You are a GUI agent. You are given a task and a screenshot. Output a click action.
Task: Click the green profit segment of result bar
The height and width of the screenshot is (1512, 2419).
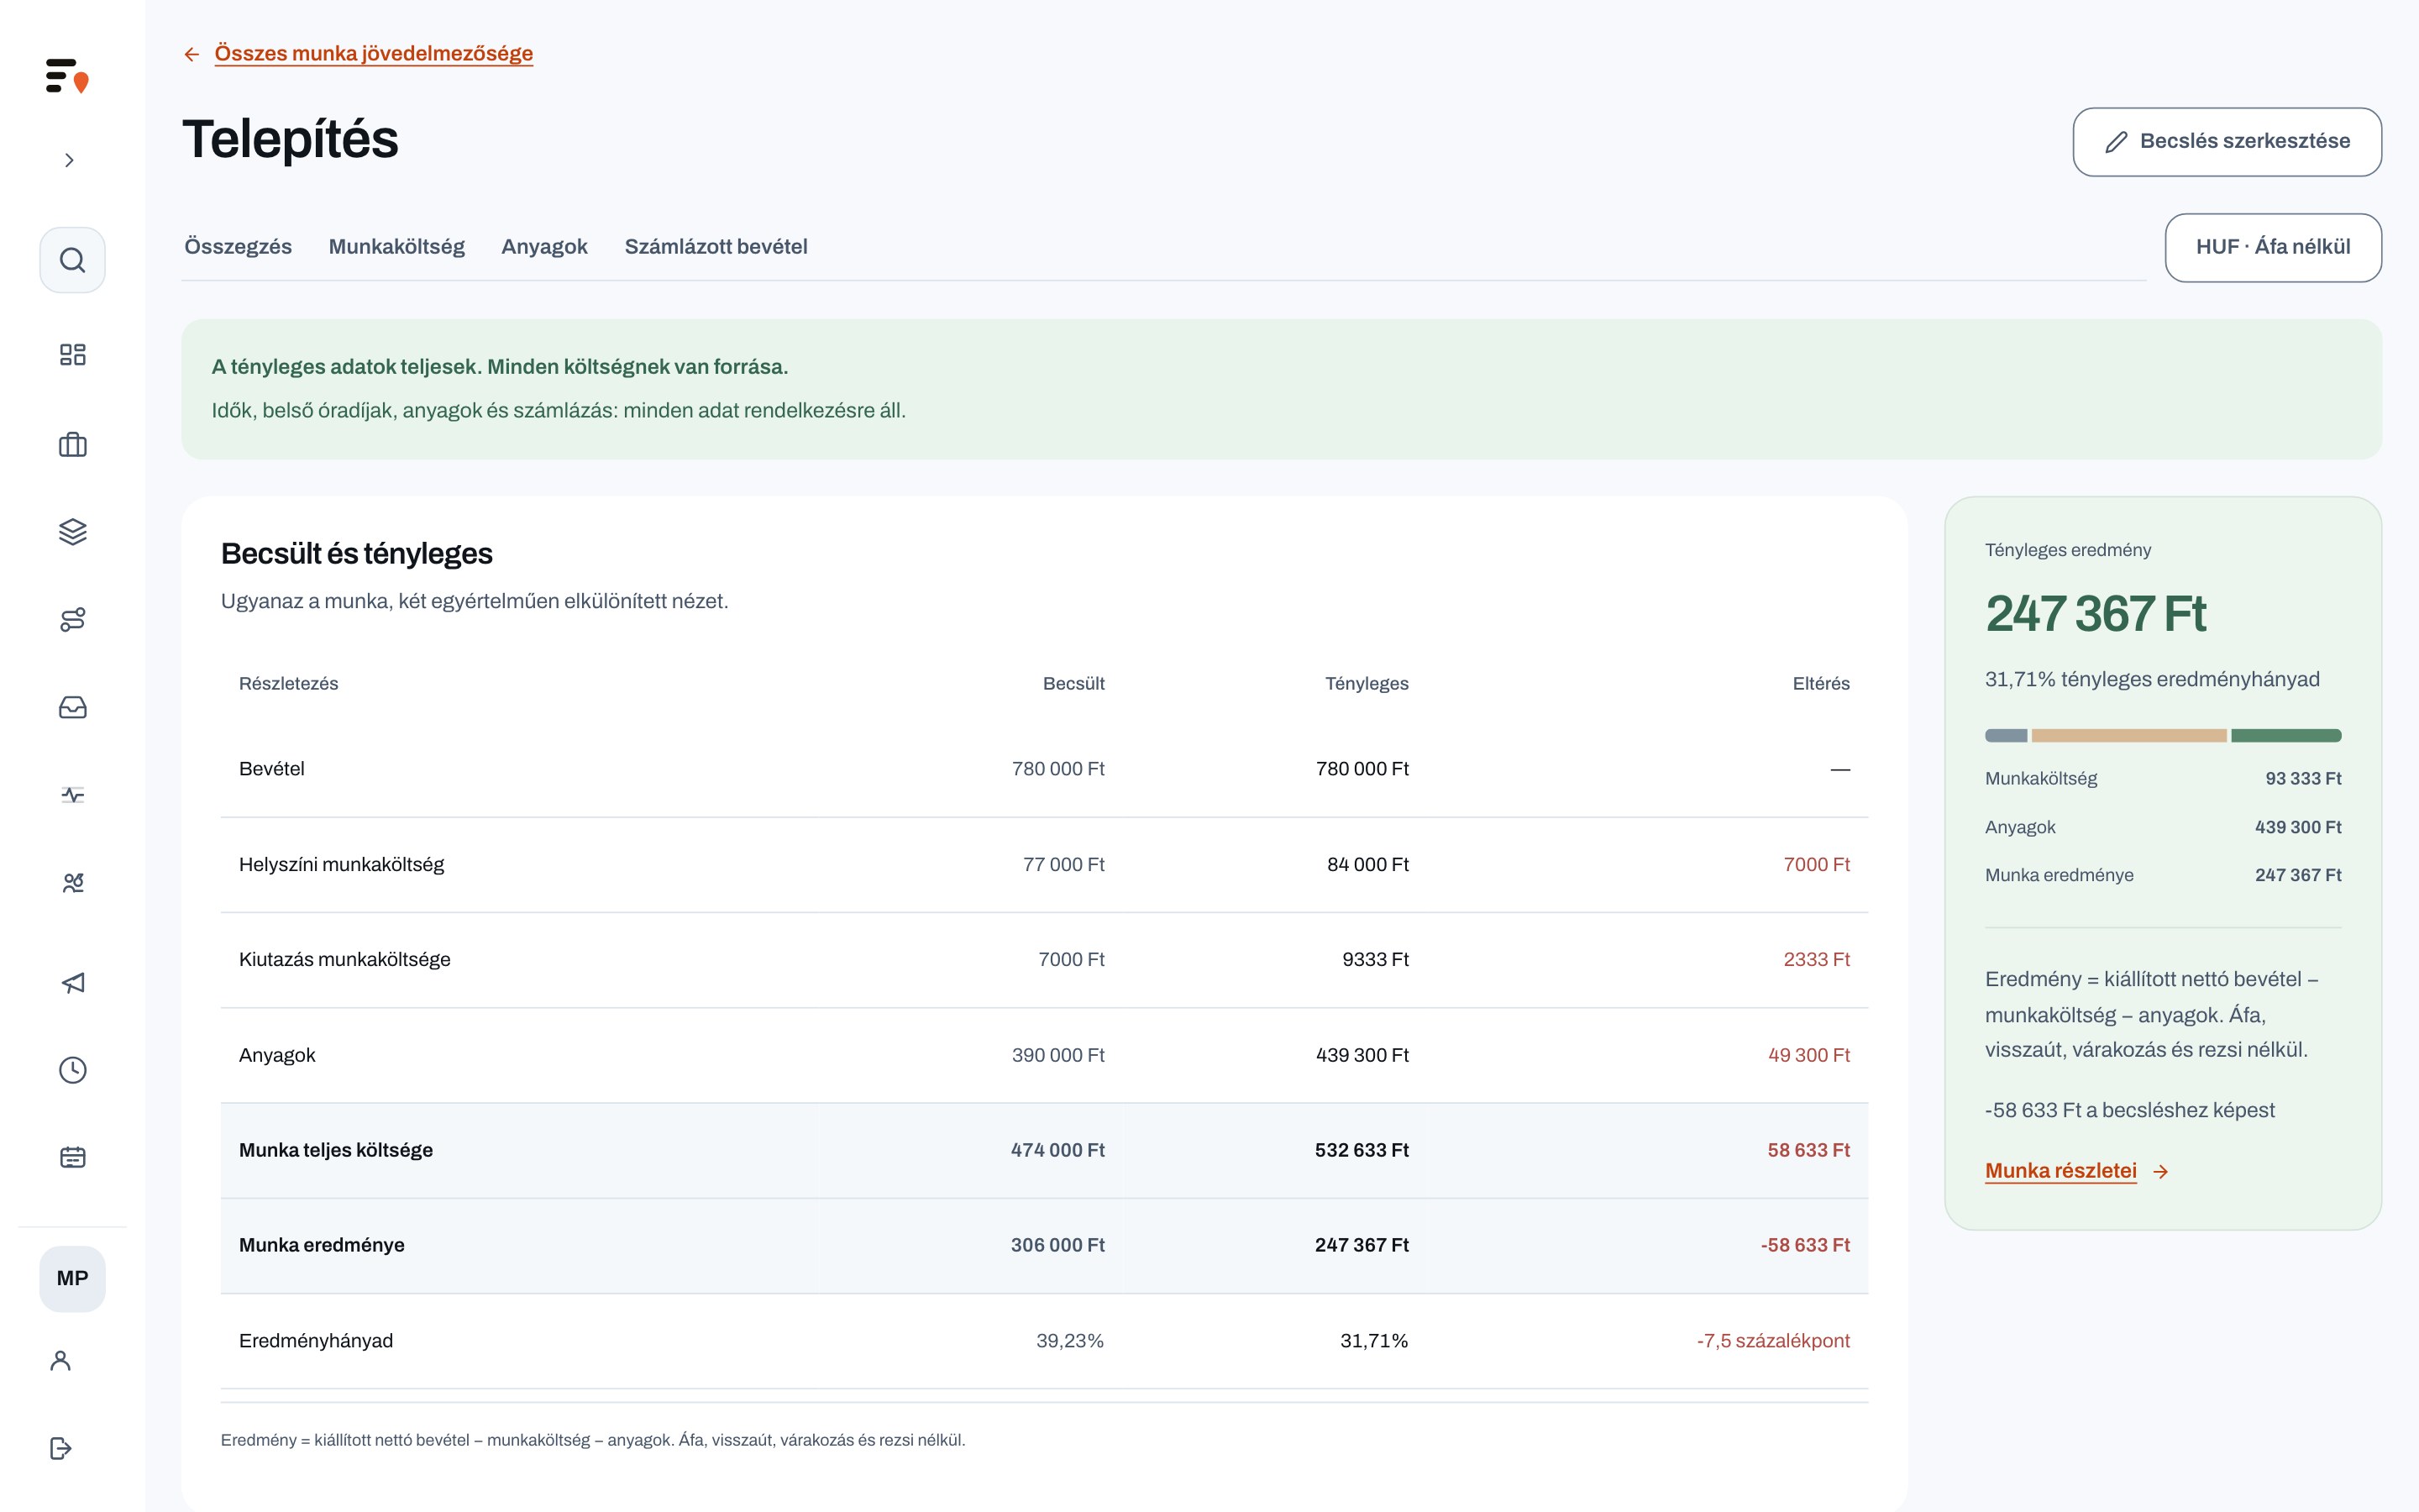tap(2286, 735)
